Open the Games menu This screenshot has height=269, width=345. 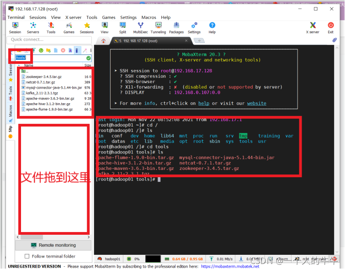point(109,17)
